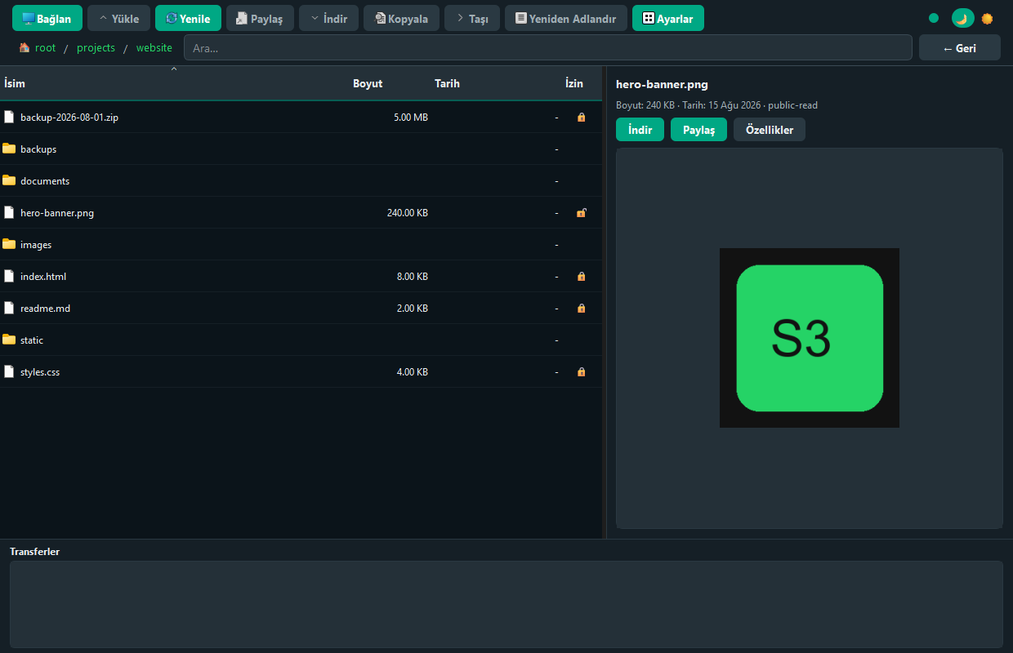
Task: Click the Taşı move button
Action: (x=472, y=18)
